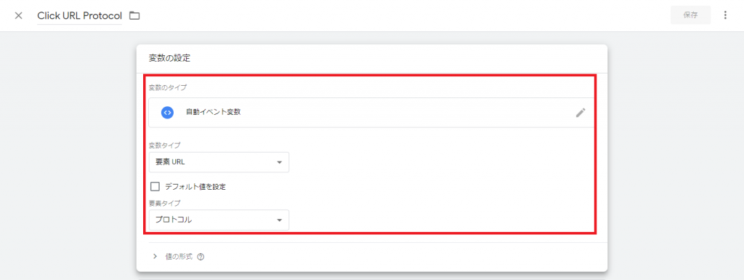
Task: Click the 自動イベント変数 variable type row
Action: tap(371, 113)
